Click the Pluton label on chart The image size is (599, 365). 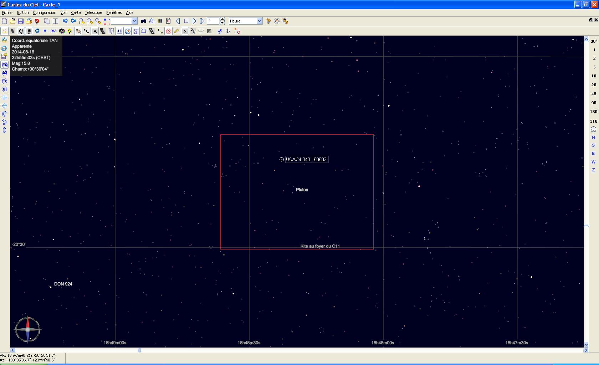[302, 190]
